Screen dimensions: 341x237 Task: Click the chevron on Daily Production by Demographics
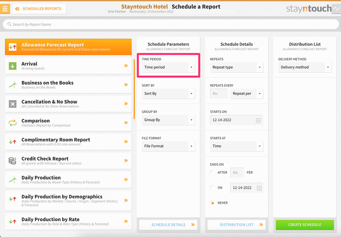coord(126,200)
